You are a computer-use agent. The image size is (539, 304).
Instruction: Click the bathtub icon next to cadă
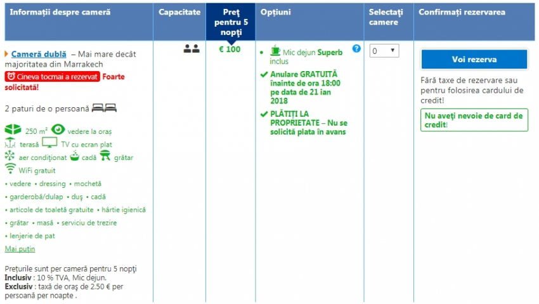point(75,157)
